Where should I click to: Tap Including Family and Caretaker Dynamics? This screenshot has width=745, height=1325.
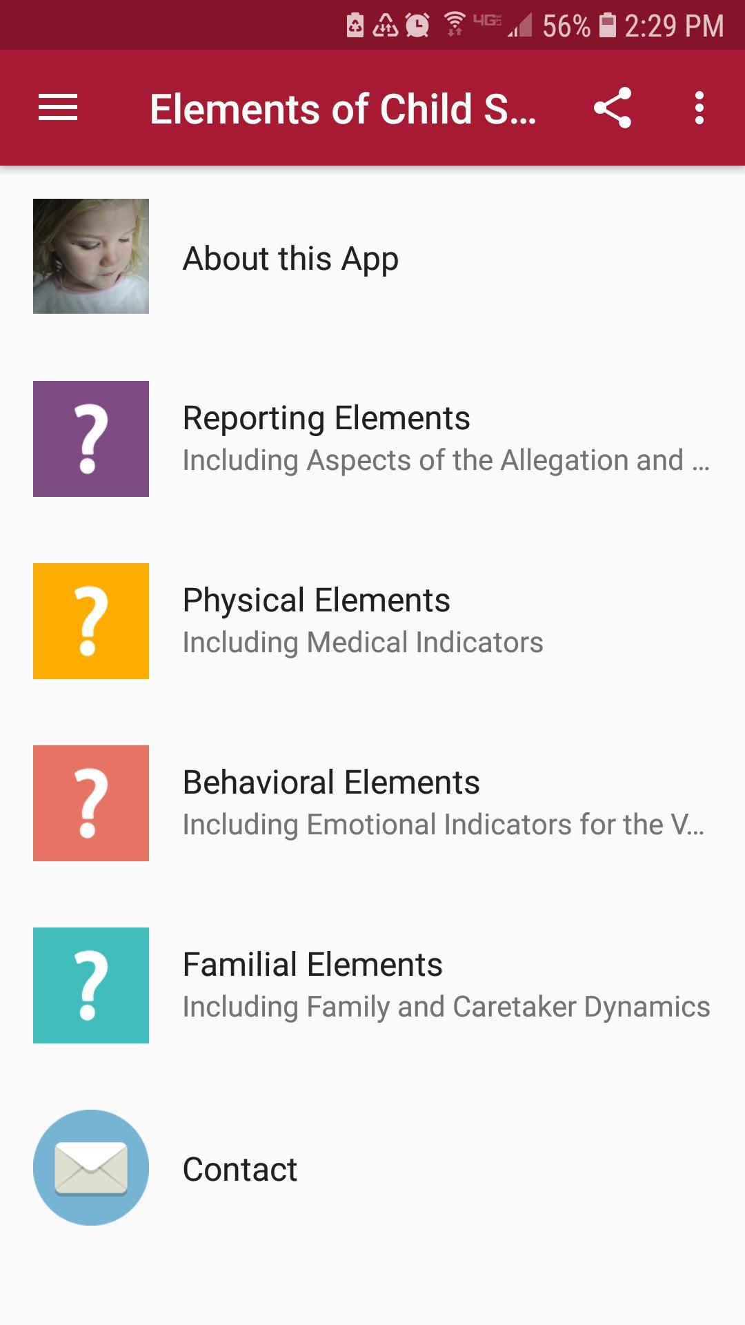coord(446,1007)
